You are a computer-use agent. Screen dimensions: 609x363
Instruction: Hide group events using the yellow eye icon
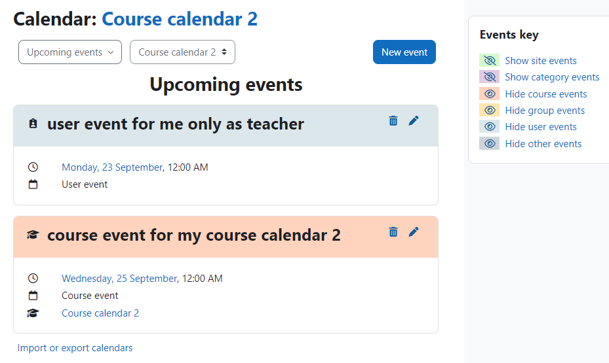tap(490, 110)
